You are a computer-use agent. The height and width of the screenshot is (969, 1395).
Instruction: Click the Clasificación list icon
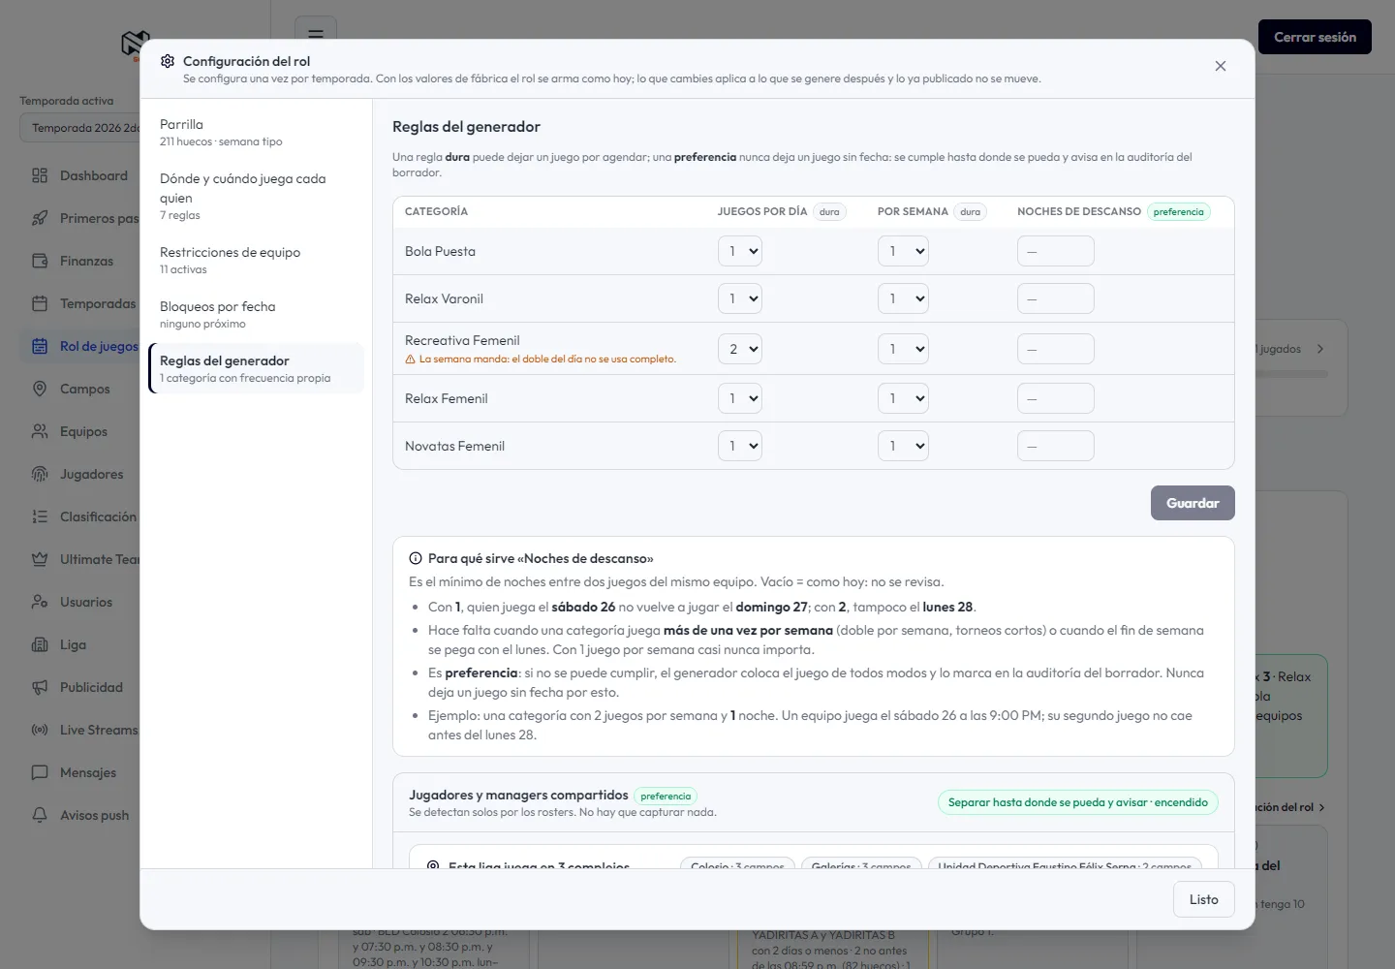click(x=40, y=516)
